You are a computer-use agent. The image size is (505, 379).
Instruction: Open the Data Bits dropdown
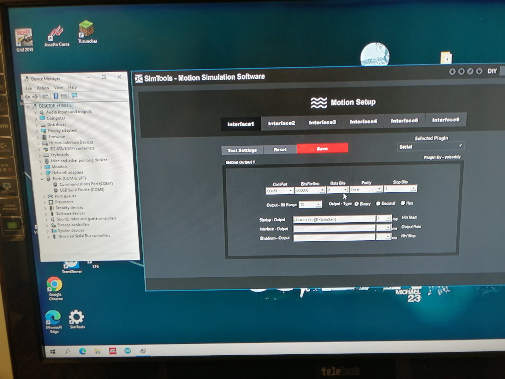pyautogui.click(x=337, y=189)
